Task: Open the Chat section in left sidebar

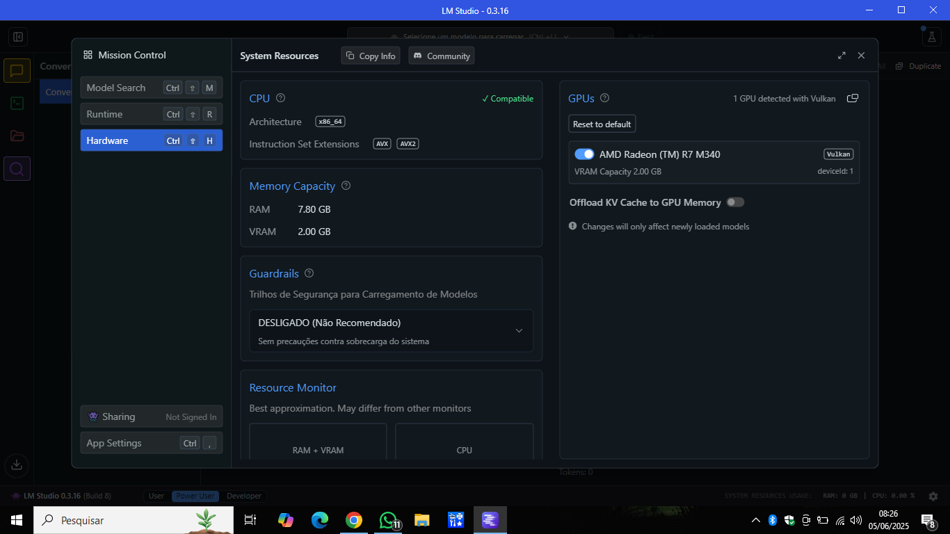Action: pos(17,71)
